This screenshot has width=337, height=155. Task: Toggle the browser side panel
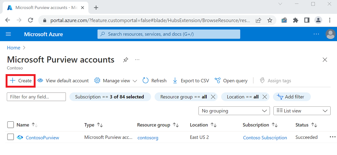(x=307, y=21)
